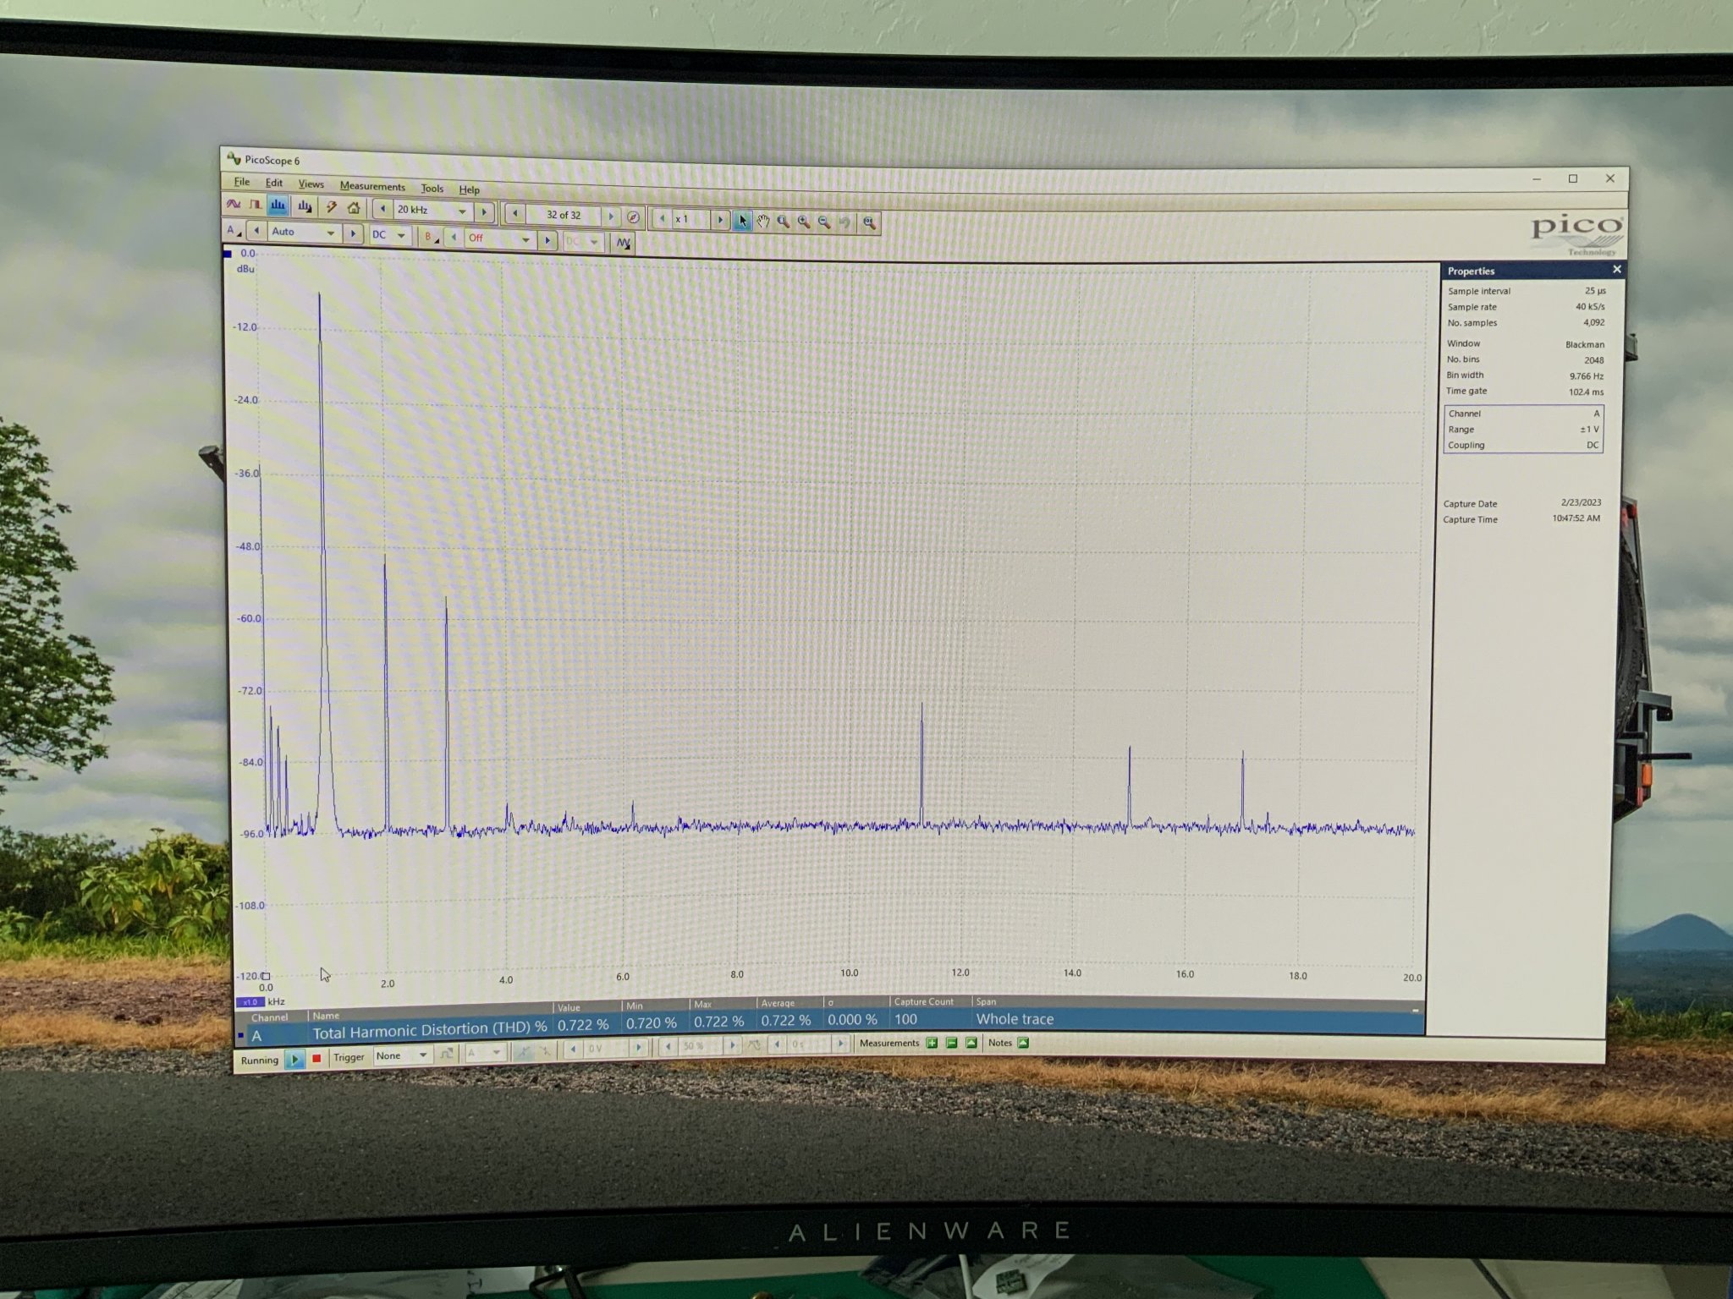
Task: Select the zoom window magnifier tool
Action: [x=784, y=222]
